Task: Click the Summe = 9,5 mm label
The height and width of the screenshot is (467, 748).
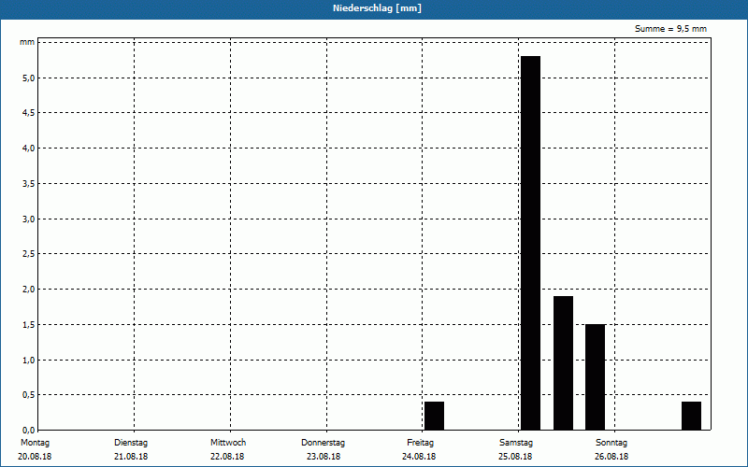Action: click(670, 29)
